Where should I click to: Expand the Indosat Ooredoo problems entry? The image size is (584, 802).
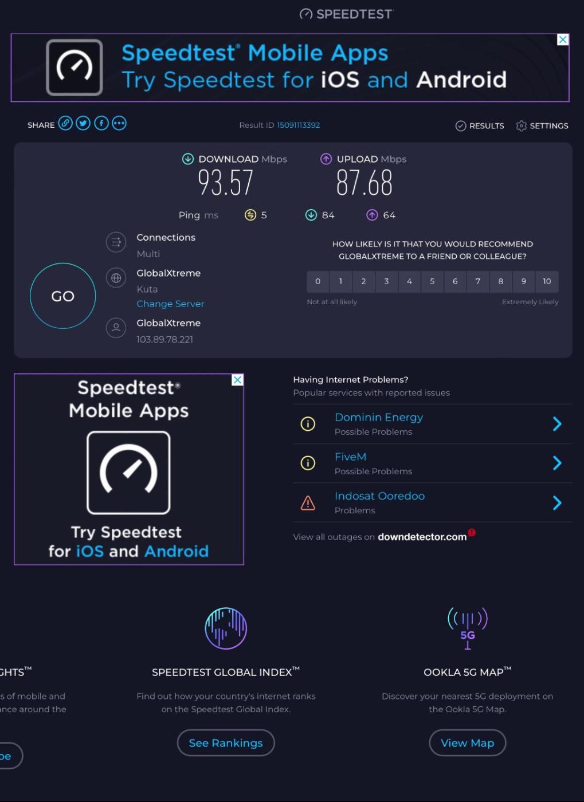[x=556, y=503]
